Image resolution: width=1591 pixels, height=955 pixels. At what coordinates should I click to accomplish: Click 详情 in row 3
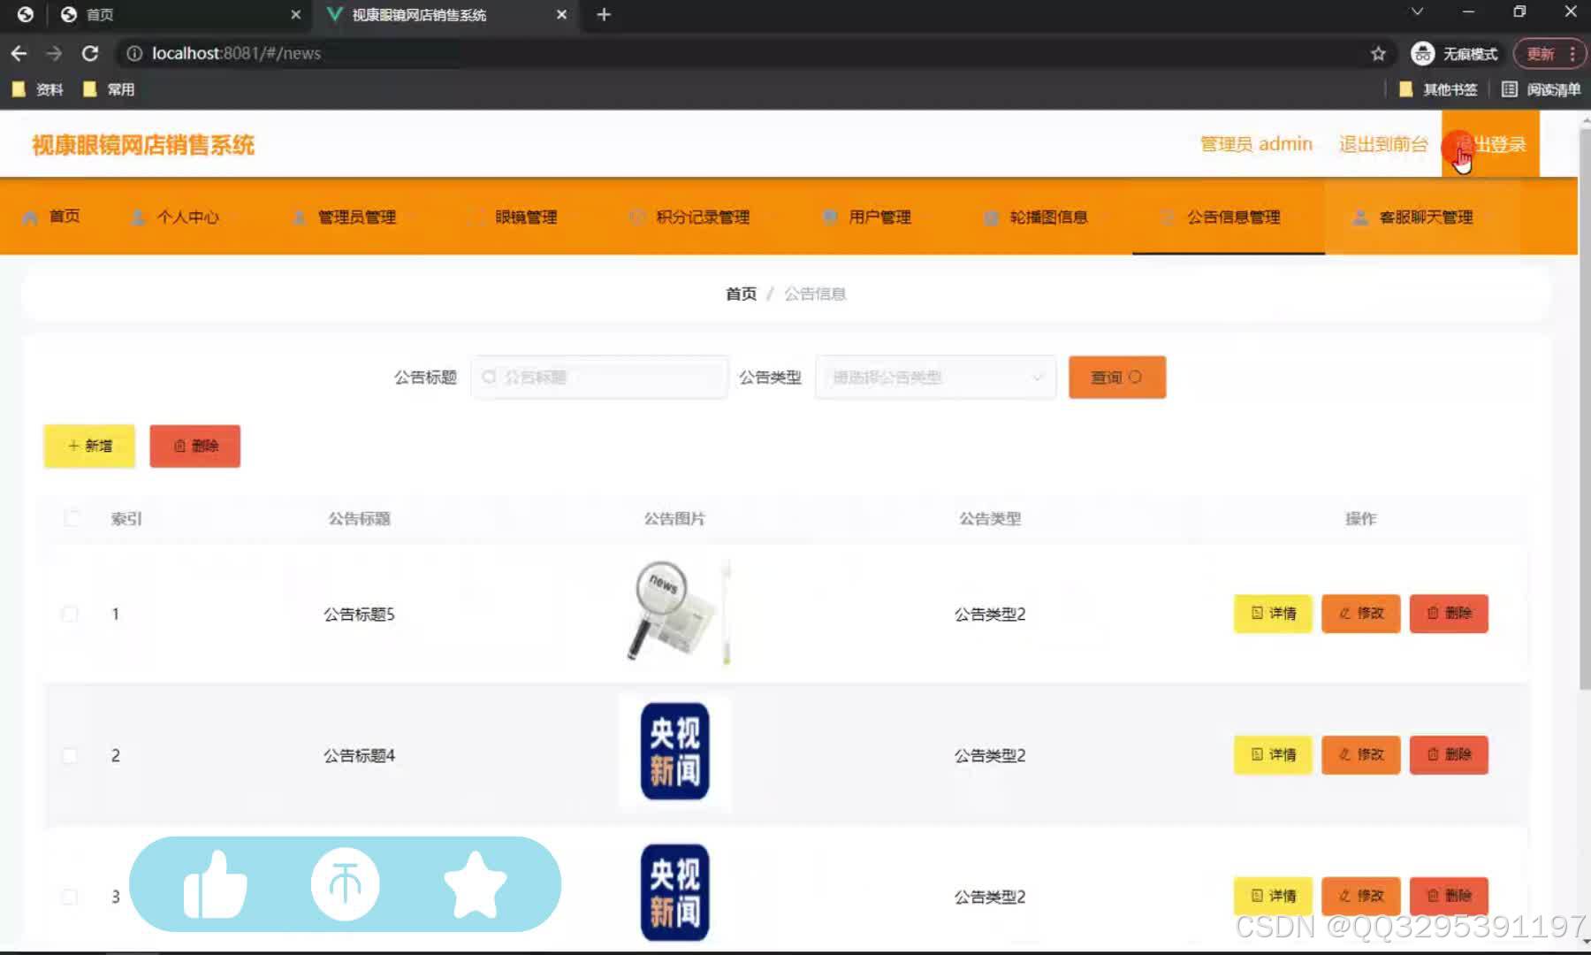click(x=1273, y=897)
